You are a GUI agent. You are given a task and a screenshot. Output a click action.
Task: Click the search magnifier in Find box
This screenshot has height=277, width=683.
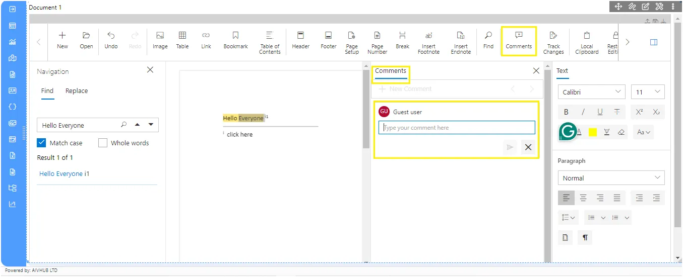pos(124,125)
